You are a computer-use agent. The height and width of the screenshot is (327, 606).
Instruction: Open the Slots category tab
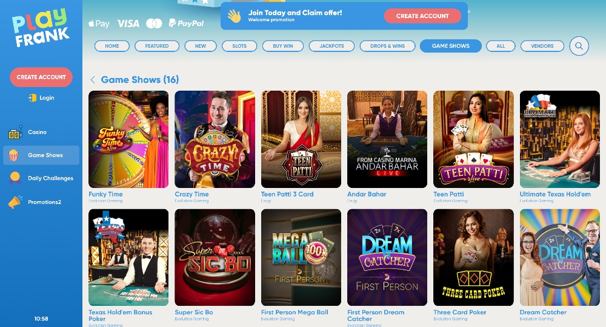pos(239,46)
